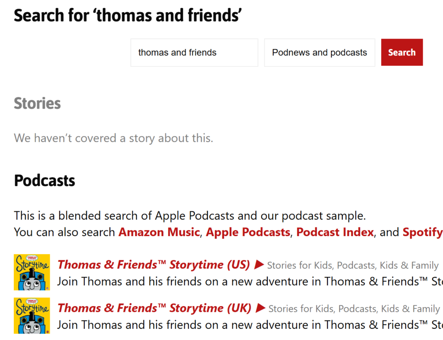Visit the Podcast Index search link
This screenshot has height=340, width=443.
click(335, 232)
